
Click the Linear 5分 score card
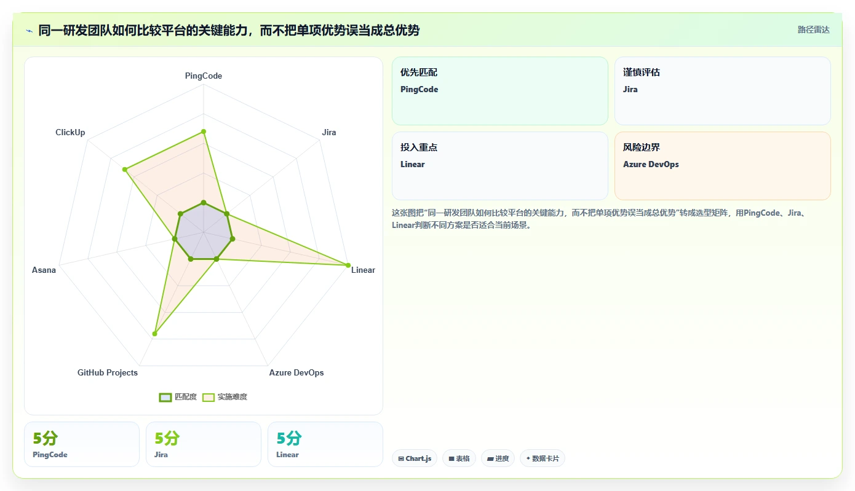point(325,444)
